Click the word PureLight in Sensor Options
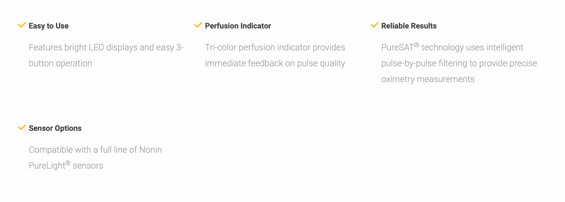Image resolution: width=565 pixels, height=202 pixels. pos(47,166)
